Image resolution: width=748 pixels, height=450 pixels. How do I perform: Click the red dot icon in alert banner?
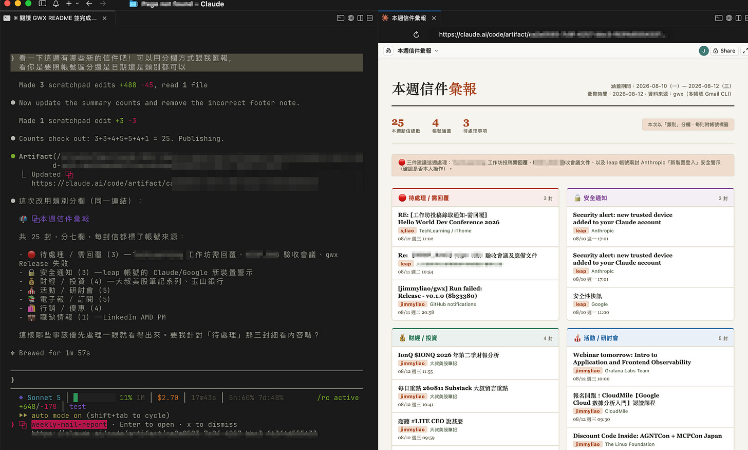402,163
